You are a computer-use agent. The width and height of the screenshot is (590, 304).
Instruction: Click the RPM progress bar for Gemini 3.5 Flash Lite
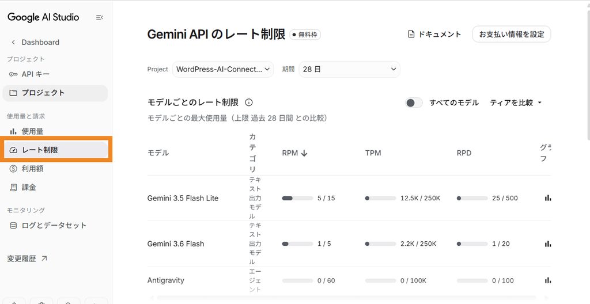pyautogui.click(x=297, y=198)
